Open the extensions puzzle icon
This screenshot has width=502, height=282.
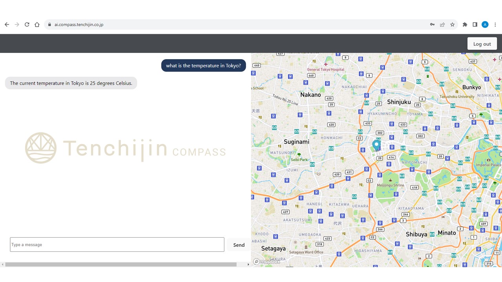click(x=465, y=24)
